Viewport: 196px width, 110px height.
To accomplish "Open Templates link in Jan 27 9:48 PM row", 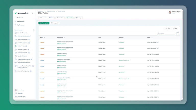I will 121,42.
